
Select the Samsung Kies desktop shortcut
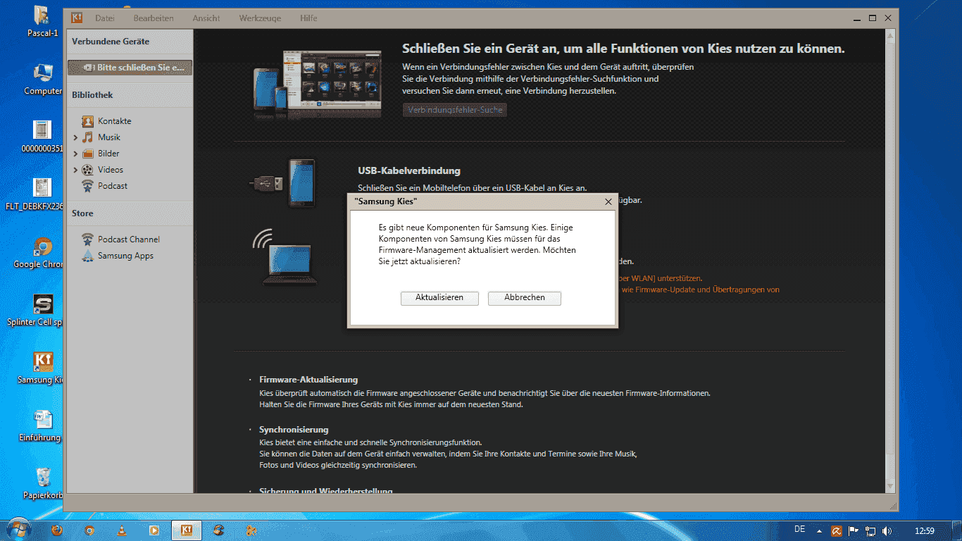[x=42, y=368]
